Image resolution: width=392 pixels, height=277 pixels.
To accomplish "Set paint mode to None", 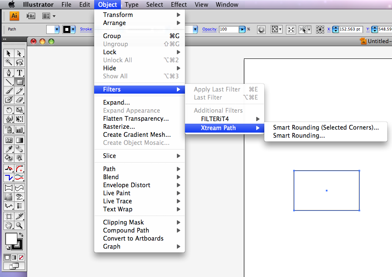I will pos(21,258).
